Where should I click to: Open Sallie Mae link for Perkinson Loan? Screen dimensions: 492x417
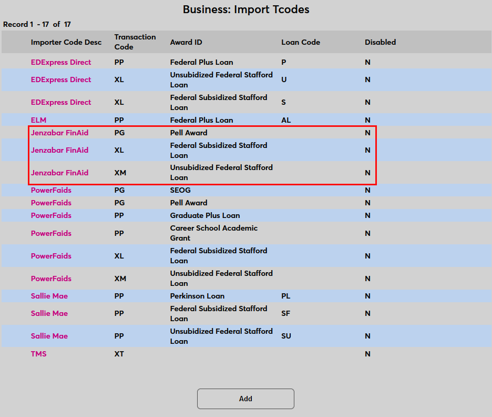coord(49,296)
